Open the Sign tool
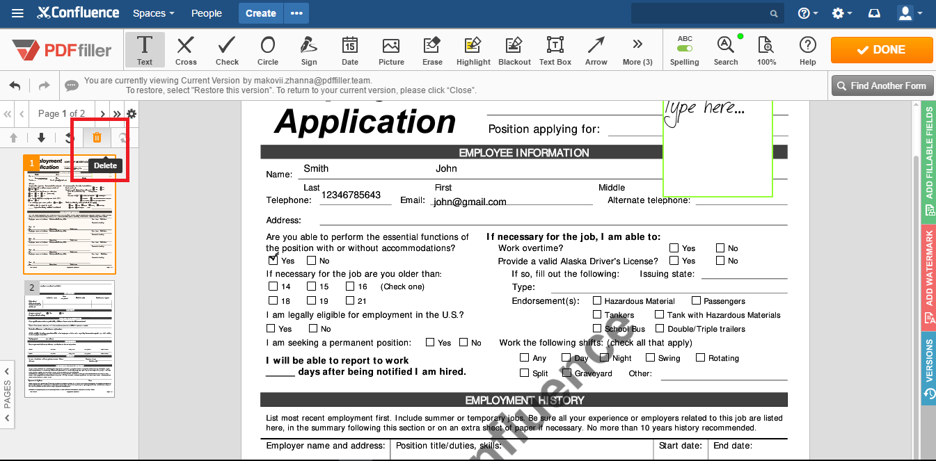936x461 pixels. (x=309, y=49)
